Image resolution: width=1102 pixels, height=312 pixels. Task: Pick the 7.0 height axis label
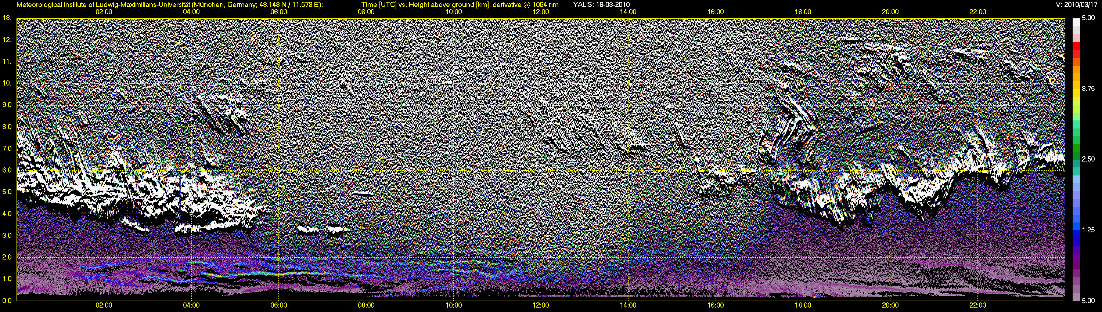coord(7,148)
